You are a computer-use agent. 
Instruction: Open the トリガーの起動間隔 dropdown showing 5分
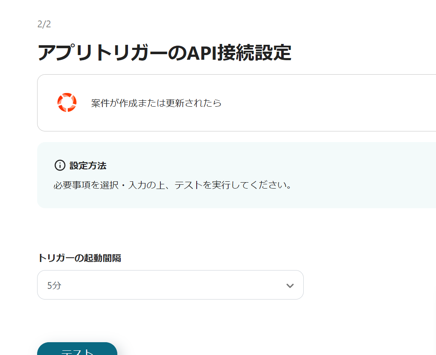[170, 285]
